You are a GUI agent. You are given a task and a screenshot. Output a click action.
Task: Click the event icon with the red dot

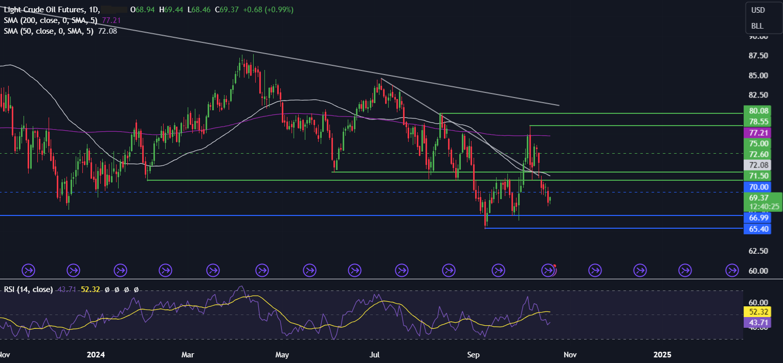click(548, 270)
